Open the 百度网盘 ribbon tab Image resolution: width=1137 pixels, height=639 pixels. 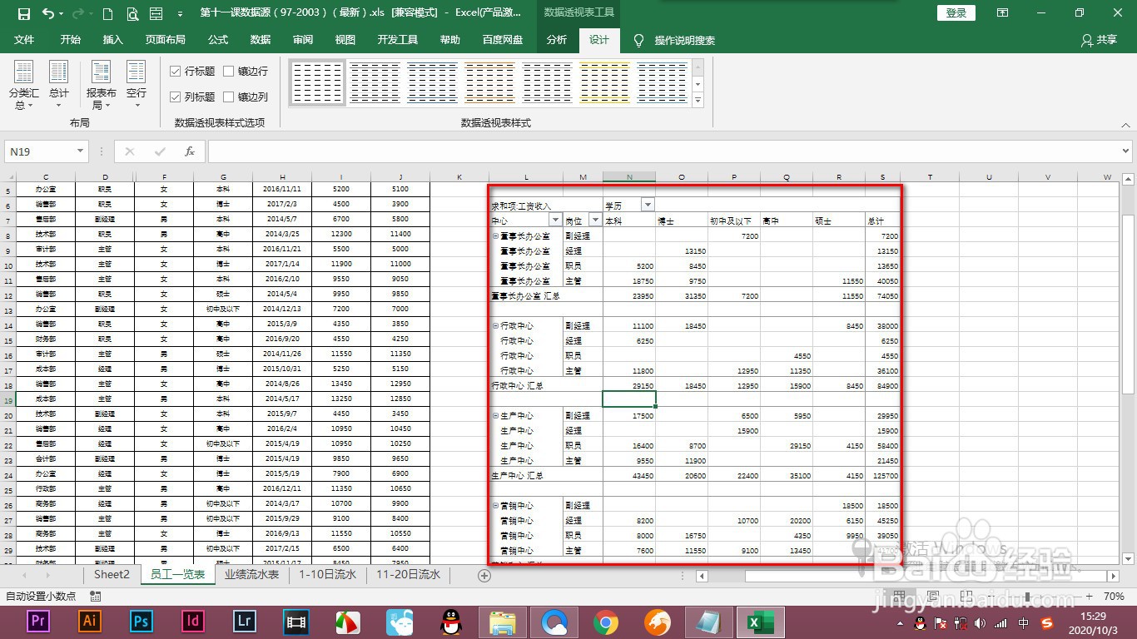[x=503, y=40]
